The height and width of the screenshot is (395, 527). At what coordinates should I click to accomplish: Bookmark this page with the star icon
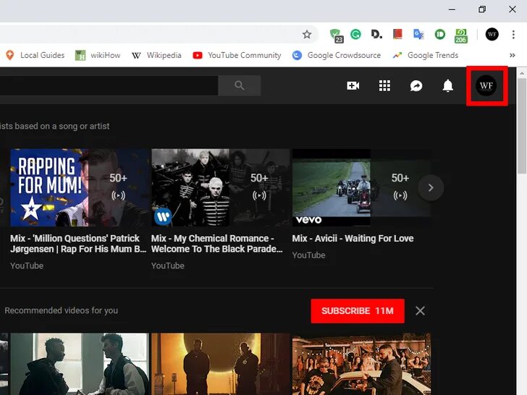[306, 34]
